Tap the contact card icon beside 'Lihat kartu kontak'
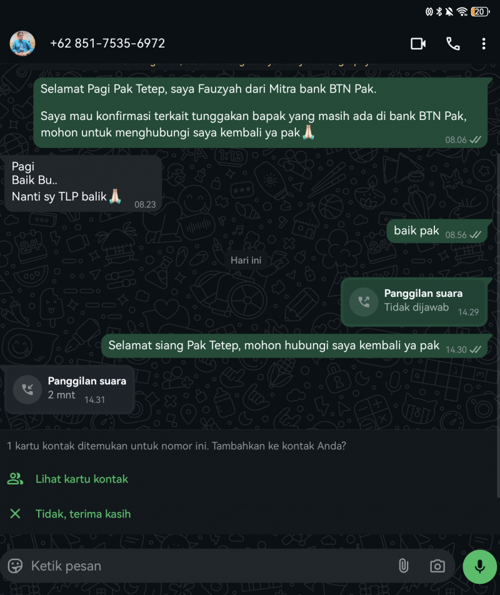This screenshot has width=500, height=595. pyautogui.click(x=15, y=479)
